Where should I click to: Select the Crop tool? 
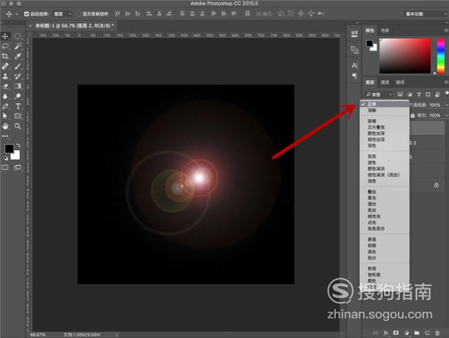[x=5, y=56]
